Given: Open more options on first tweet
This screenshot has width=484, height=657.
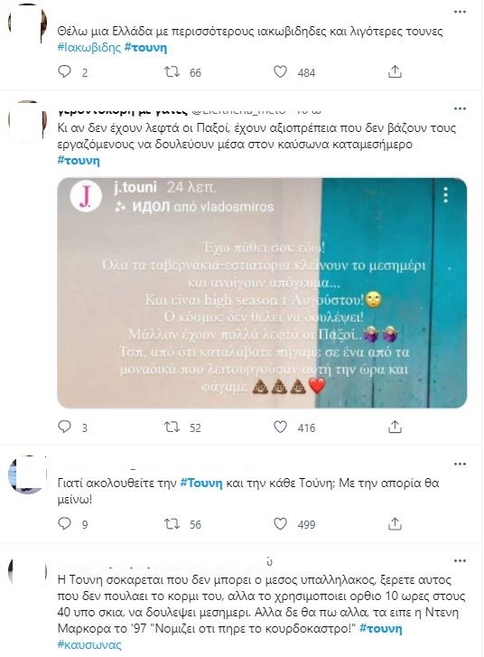Looking at the screenshot, I should tap(460, 12).
